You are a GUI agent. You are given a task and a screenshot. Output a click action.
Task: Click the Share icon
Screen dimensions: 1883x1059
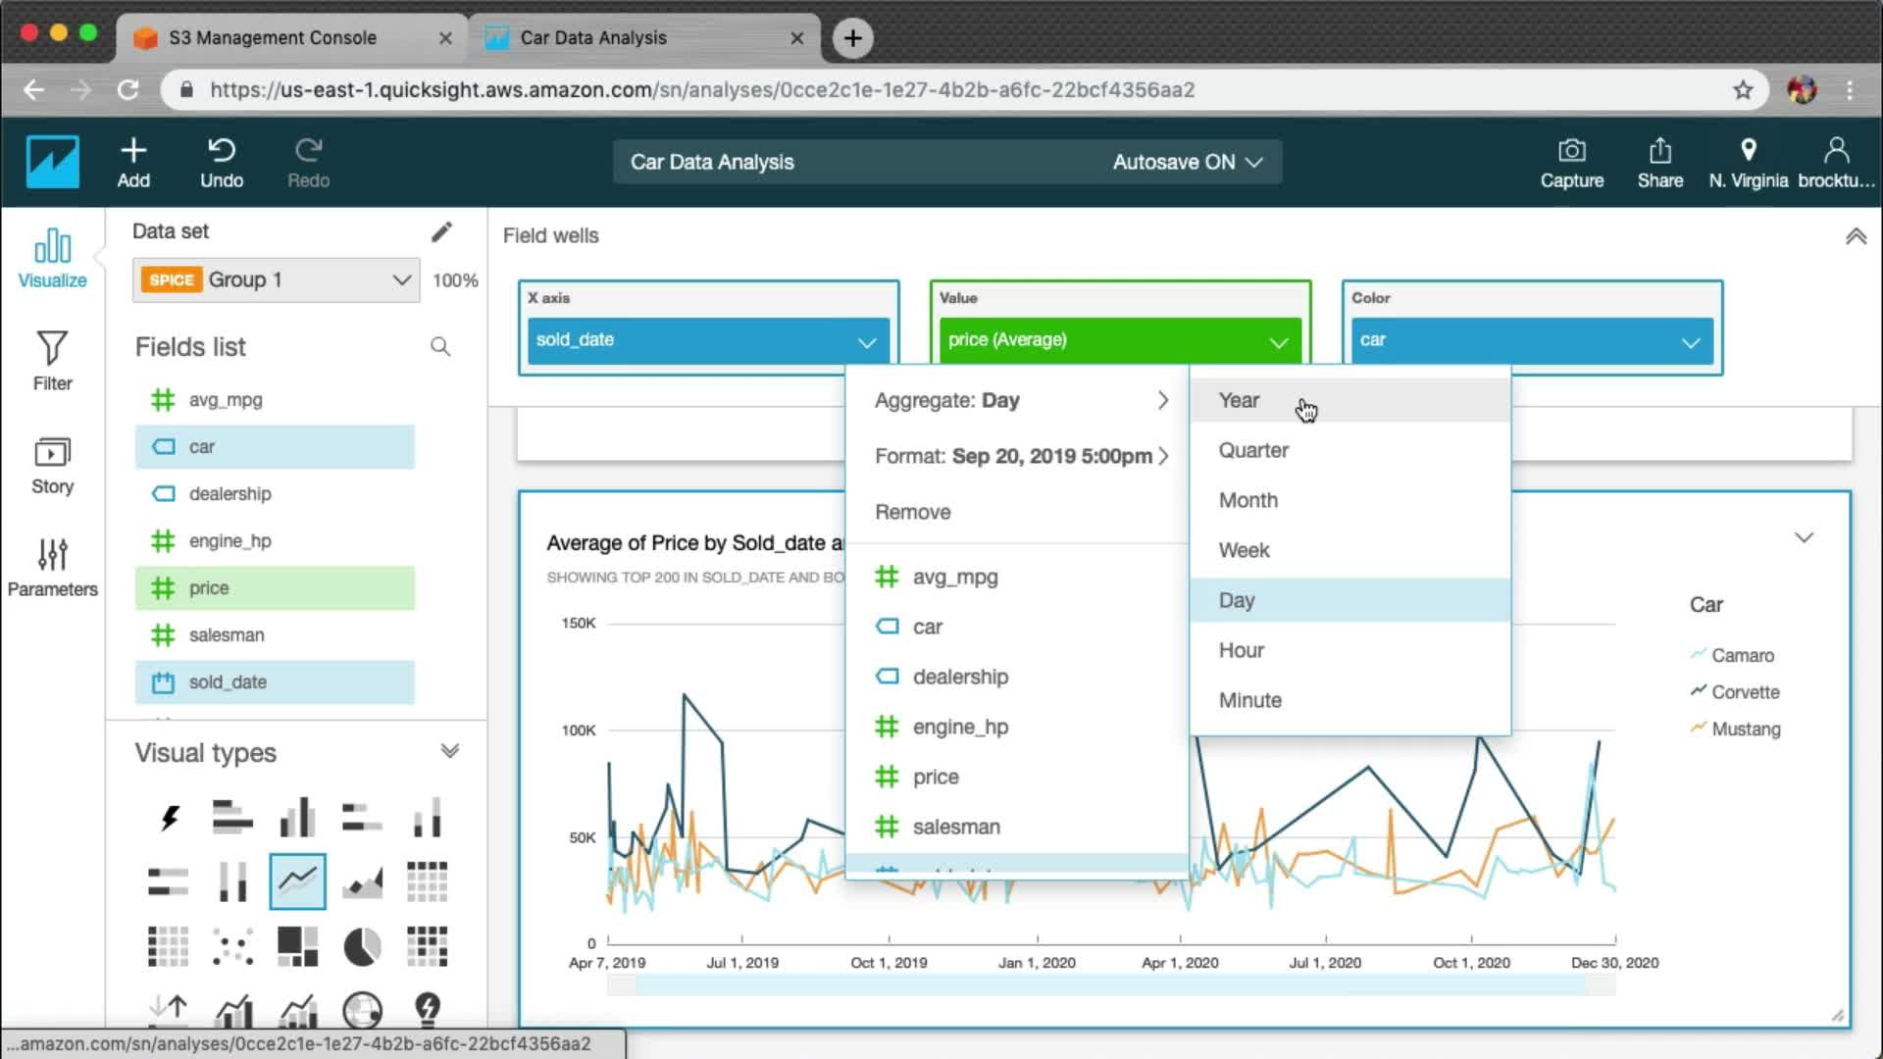(1659, 151)
